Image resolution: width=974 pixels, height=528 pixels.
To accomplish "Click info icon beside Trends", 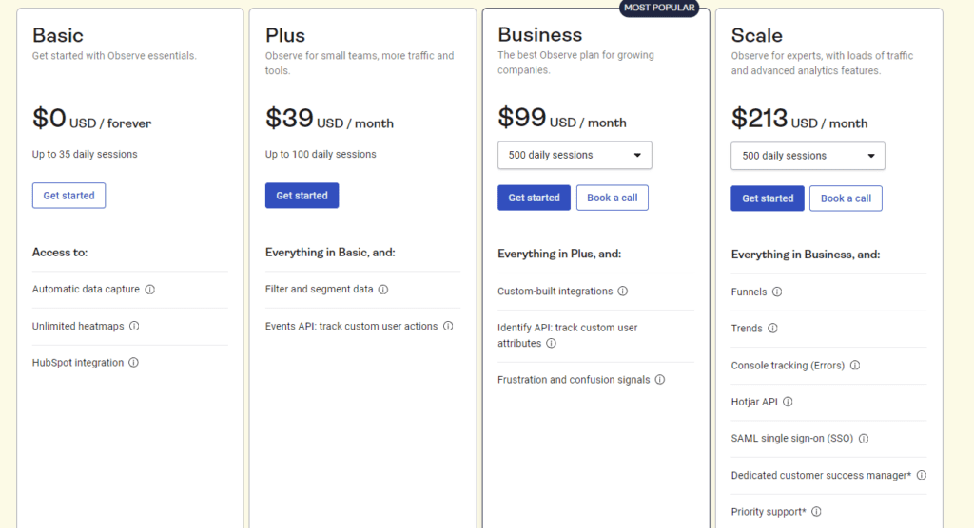I will click(772, 329).
